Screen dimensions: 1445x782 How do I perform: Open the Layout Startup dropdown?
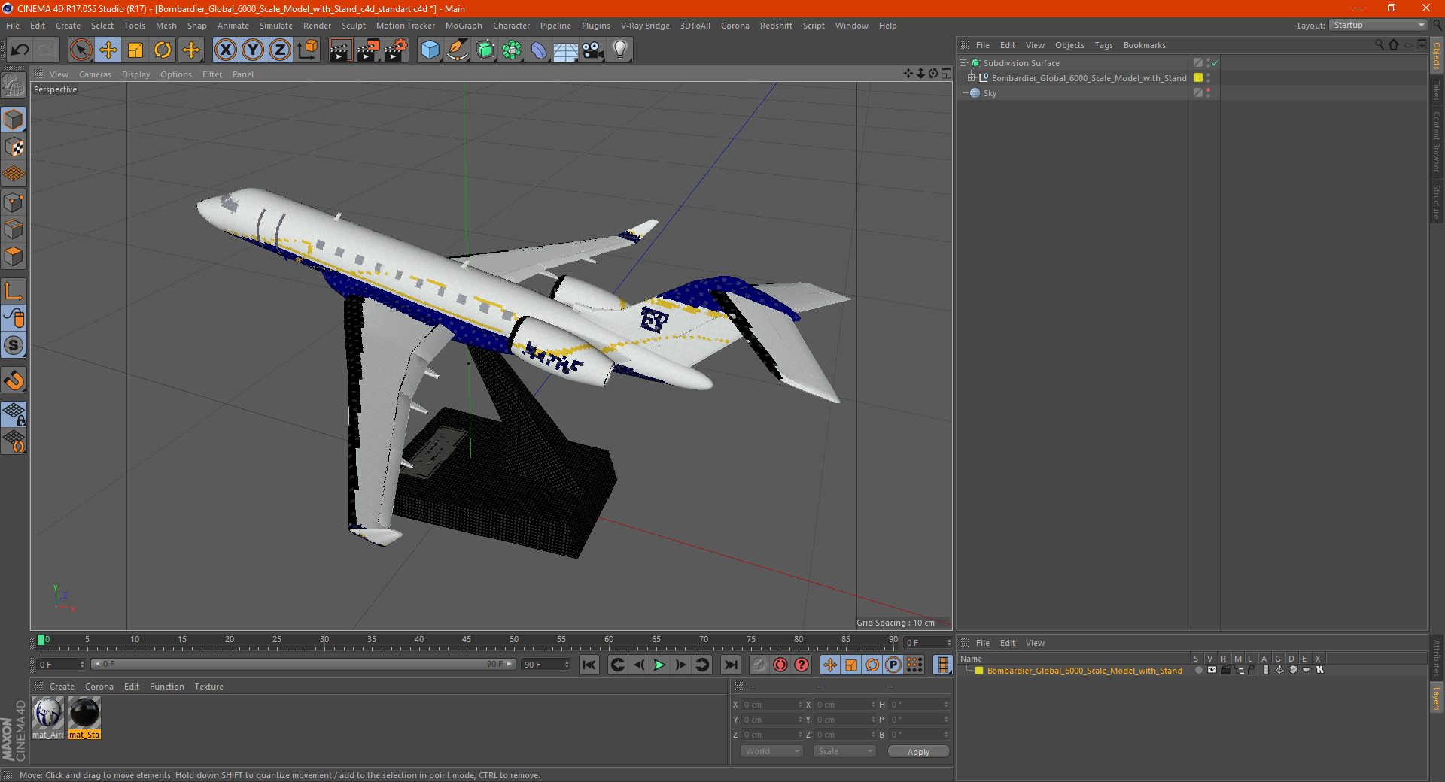pyautogui.click(x=1379, y=25)
